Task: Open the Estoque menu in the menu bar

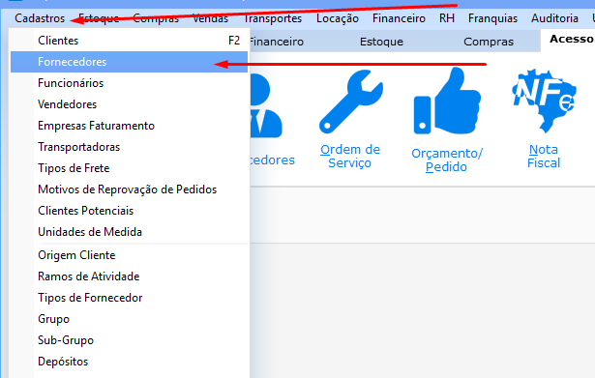Action: click(x=99, y=18)
